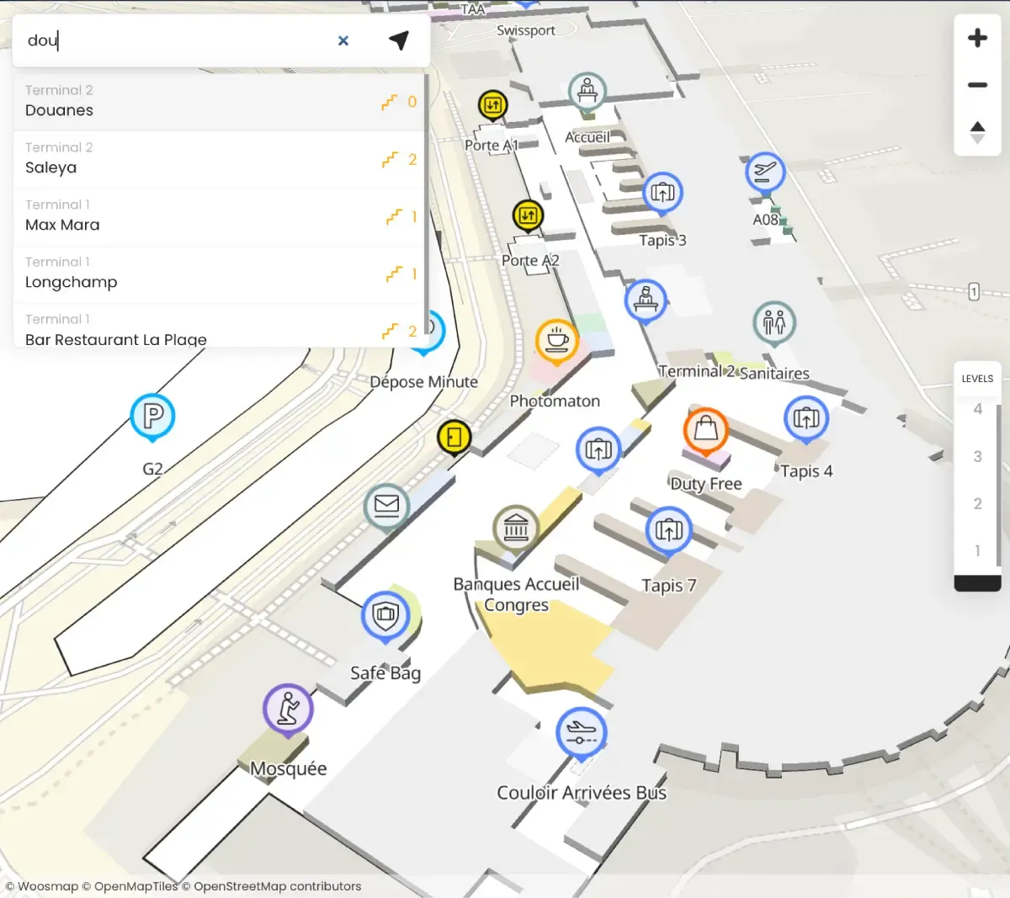Viewport: 1010px width, 898px height.
Task: Click the Terminal 2 map label
Action: click(697, 371)
